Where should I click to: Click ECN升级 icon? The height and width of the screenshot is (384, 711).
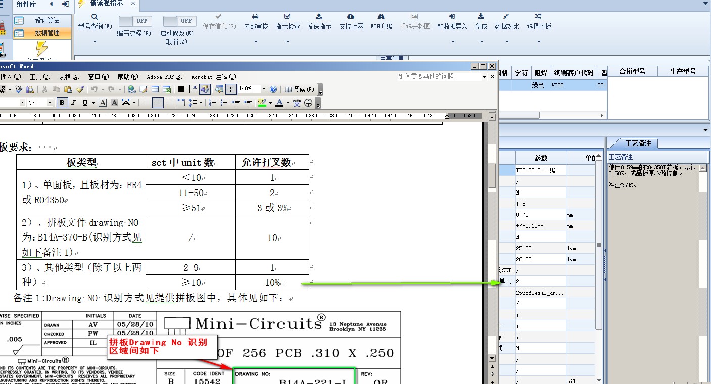pyautogui.click(x=381, y=17)
